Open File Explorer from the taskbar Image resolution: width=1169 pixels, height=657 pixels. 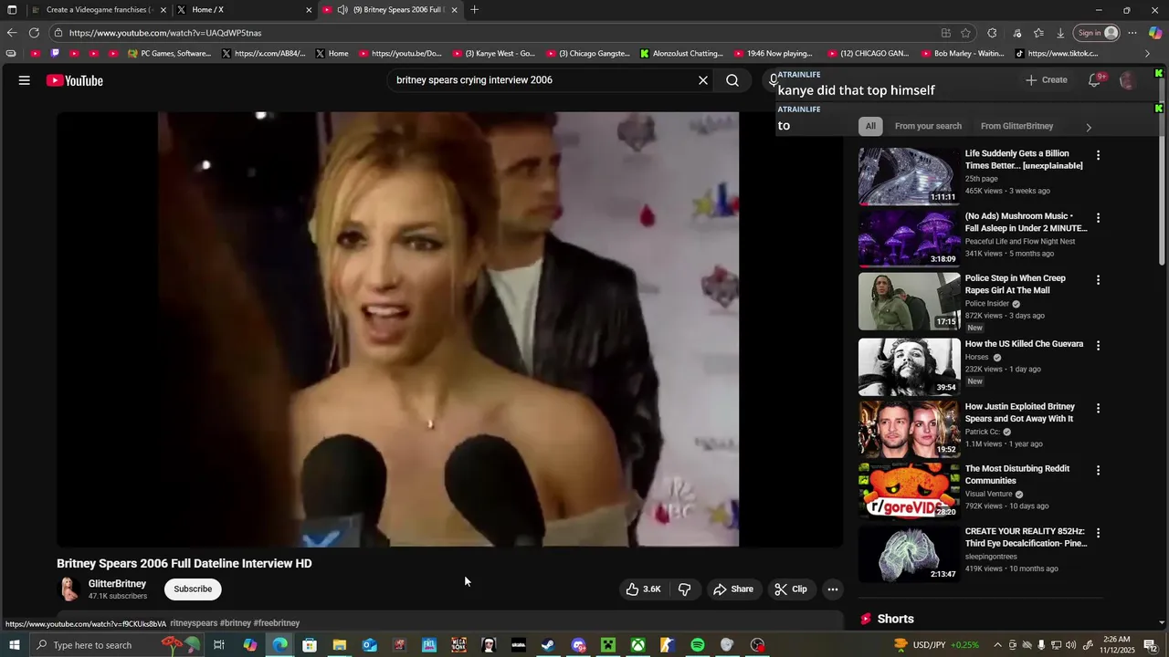click(339, 645)
